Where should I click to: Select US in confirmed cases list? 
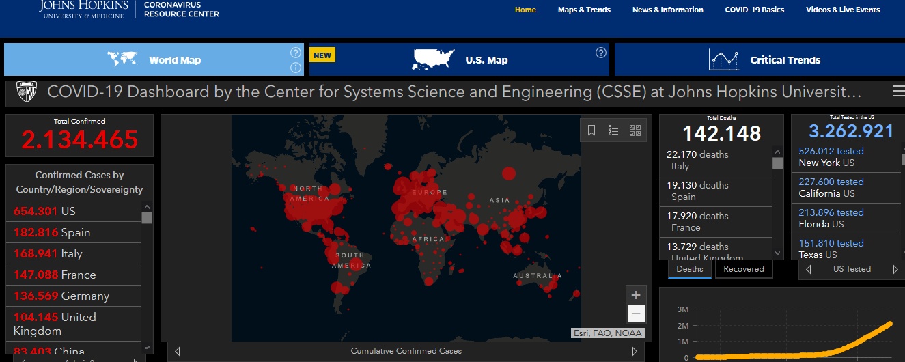(x=73, y=211)
